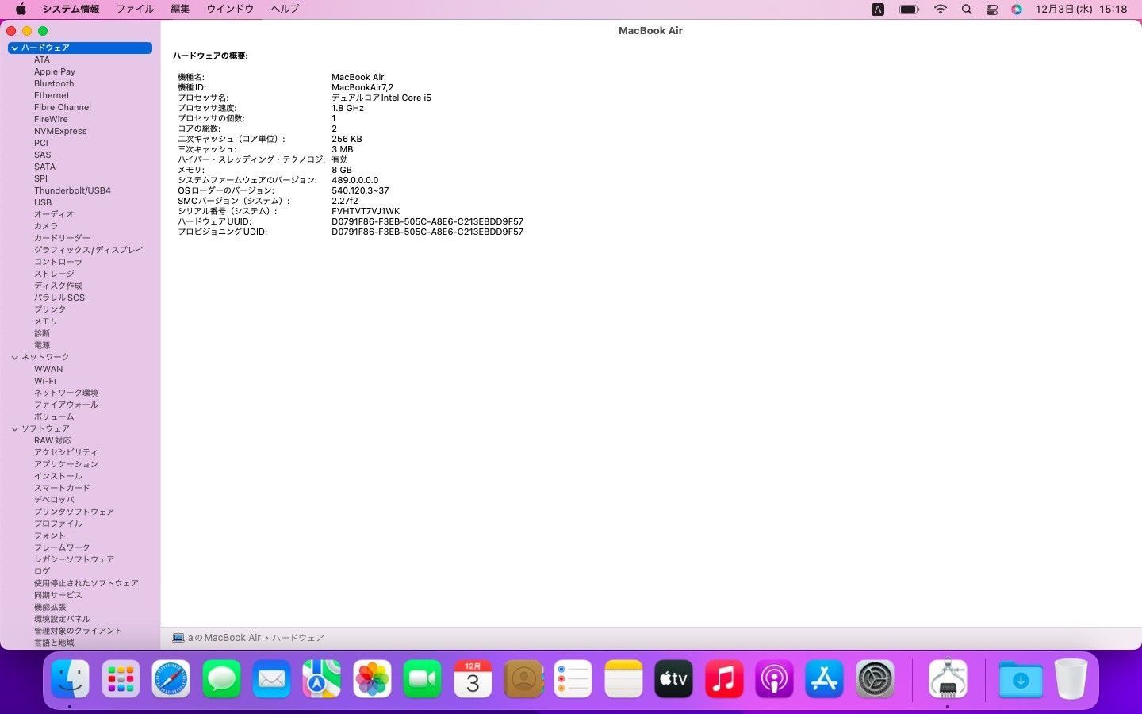Click the Spotlight search magnifier icon
The width and height of the screenshot is (1142, 714).
coord(966,10)
